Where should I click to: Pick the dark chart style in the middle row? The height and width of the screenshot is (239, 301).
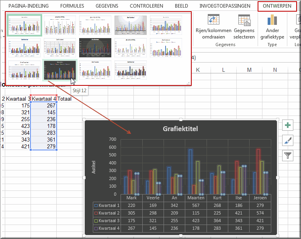click(x=95, y=48)
